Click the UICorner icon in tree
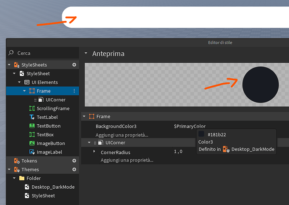This screenshot has width=289, height=205. tap(41, 100)
